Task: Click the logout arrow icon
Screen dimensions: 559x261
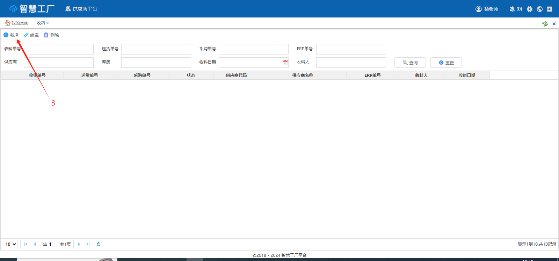Action: coord(550,9)
